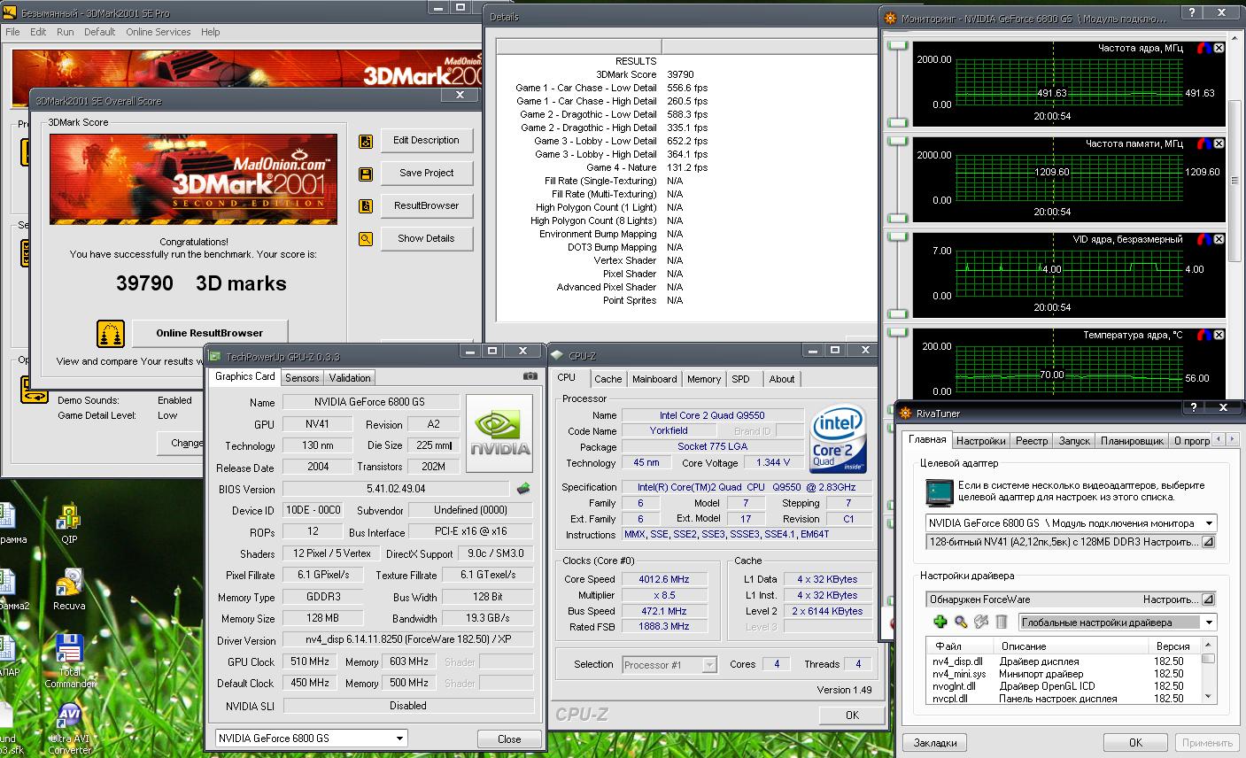Click the OK button in RivaTuner
The height and width of the screenshot is (758, 1246).
[x=1135, y=742]
